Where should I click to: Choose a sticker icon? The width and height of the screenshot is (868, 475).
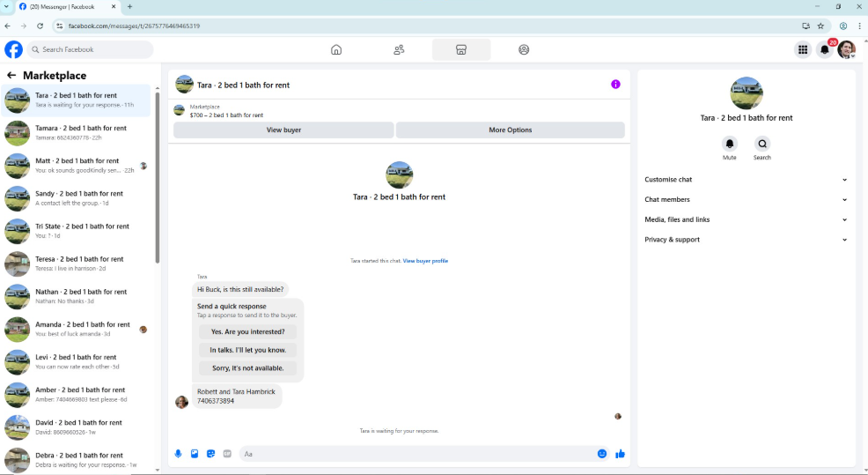pos(211,453)
